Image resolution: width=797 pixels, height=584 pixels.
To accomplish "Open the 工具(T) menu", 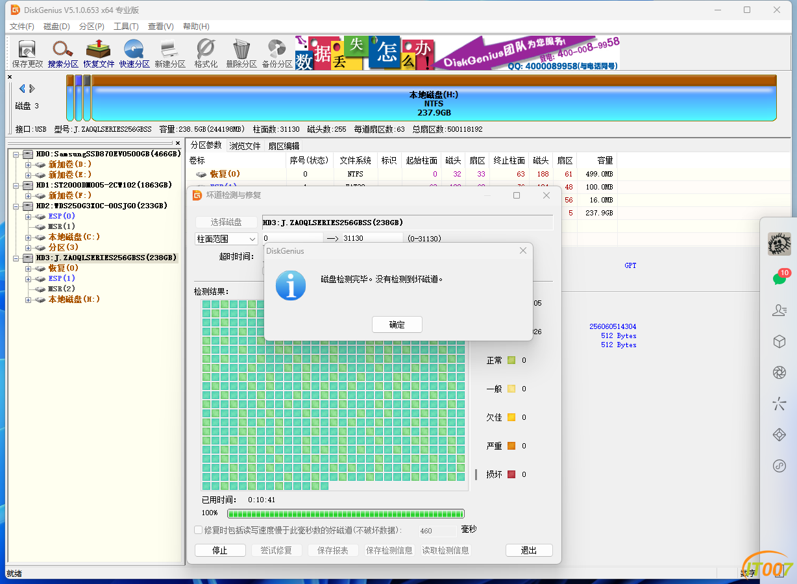I will coord(125,26).
